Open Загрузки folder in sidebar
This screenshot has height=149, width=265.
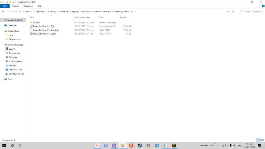tap(13, 57)
